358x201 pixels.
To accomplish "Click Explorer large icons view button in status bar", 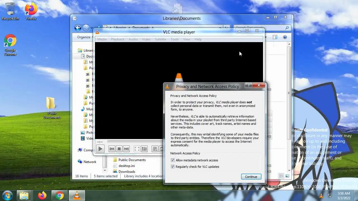I will coord(287,176).
